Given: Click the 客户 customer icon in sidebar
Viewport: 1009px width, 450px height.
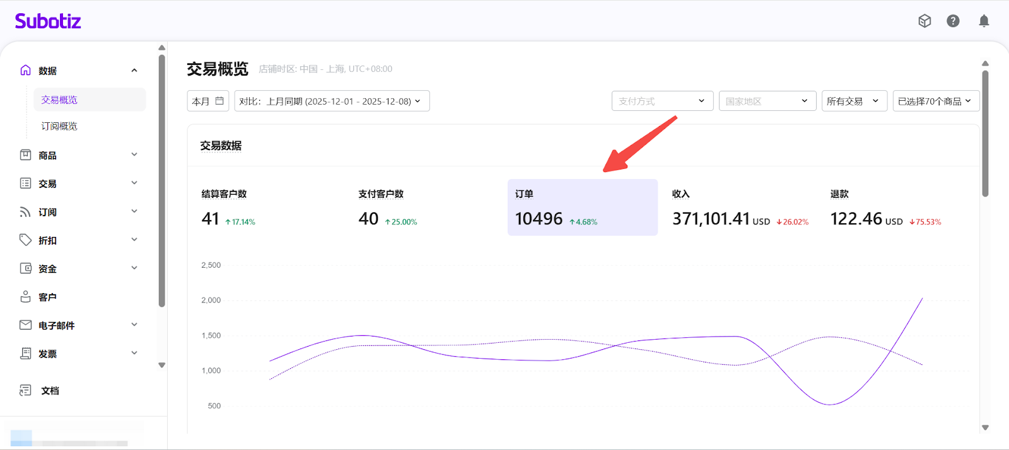Looking at the screenshot, I should pos(25,297).
